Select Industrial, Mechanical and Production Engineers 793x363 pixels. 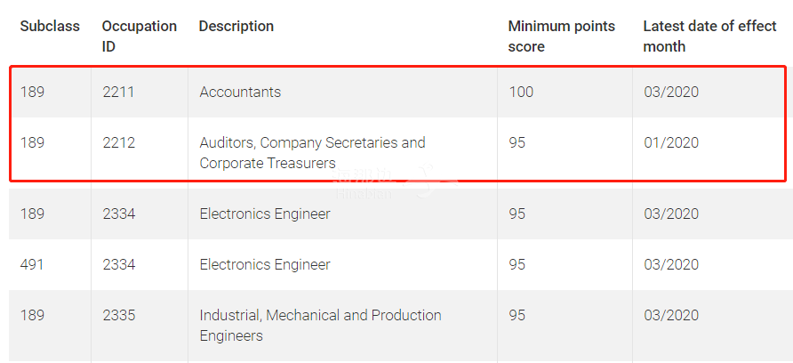320,325
